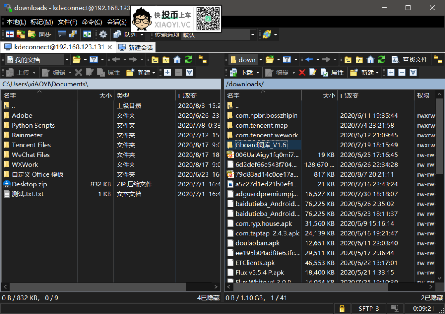This screenshot has width=445, height=314.
Task: Open Preferences via the gear icon
Action: (103, 35)
